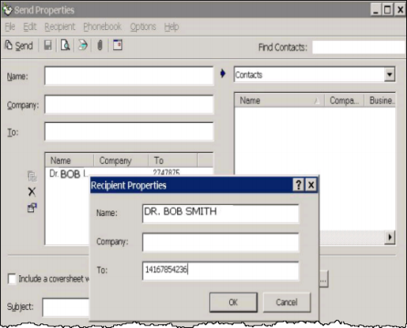This screenshot has width=407, height=328.
Task: Click the Find Contacts search field
Action: pyautogui.click(x=360, y=47)
